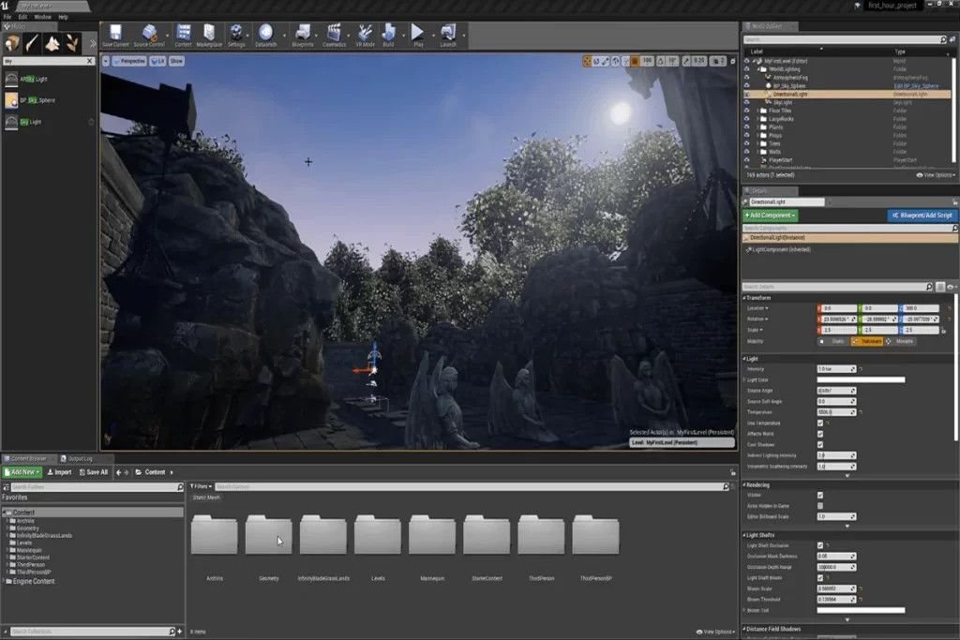This screenshot has width=960, height=640.
Task: Switch to the Output Log tab
Action: coord(79,458)
